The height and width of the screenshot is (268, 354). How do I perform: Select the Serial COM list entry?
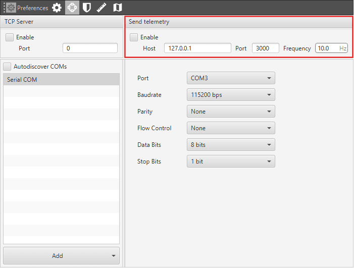pos(61,79)
